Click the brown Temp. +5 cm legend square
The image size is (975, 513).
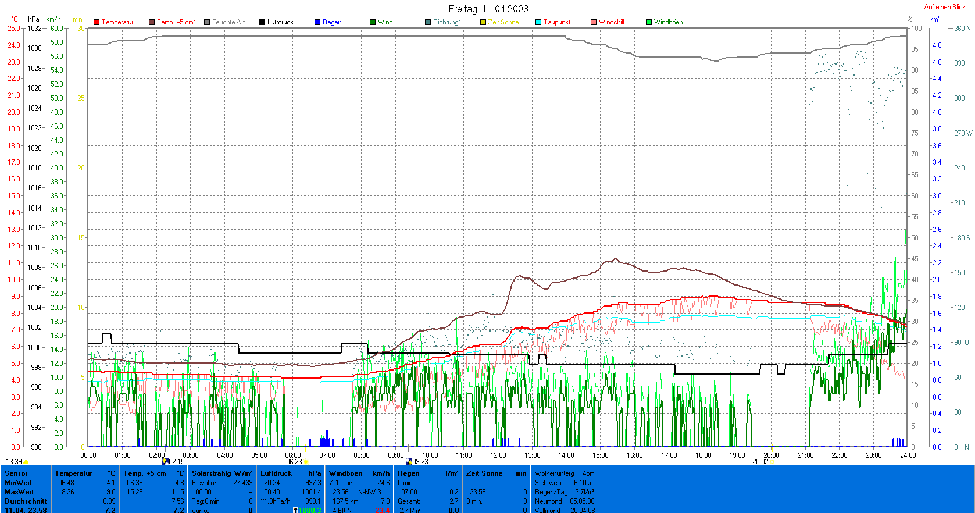coord(152,22)
